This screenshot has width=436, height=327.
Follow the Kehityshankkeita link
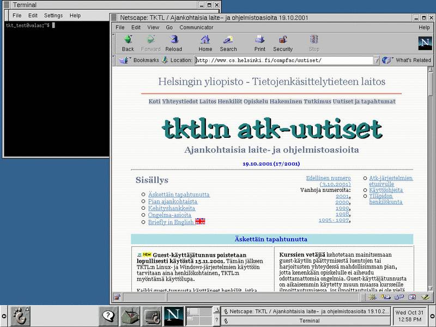point(172,208)
